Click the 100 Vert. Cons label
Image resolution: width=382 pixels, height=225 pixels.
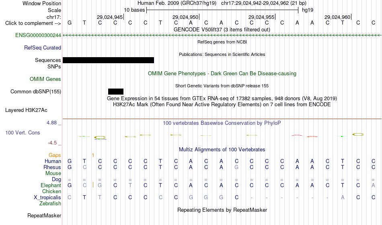(x=23, y=132)
